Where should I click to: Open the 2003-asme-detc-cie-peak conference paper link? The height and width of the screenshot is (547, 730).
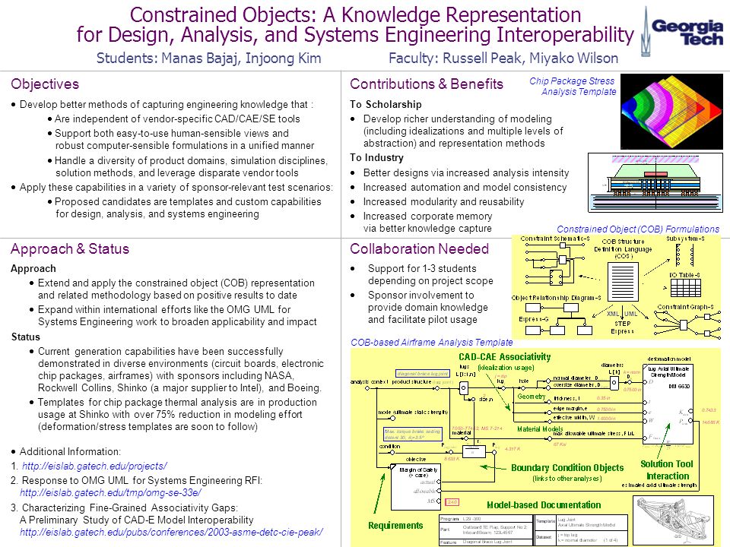(x=171, y=532)
